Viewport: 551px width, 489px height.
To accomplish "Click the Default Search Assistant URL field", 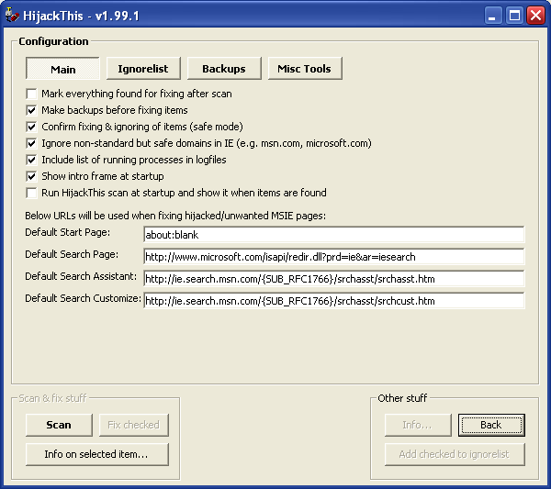I will point(334,279).
